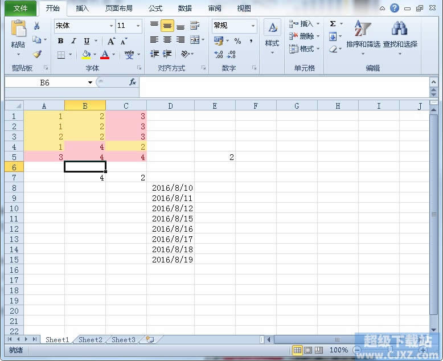Select the Format Painter brush
The image size is (443, 361).
pyautogui.click(x=37, y=54)
